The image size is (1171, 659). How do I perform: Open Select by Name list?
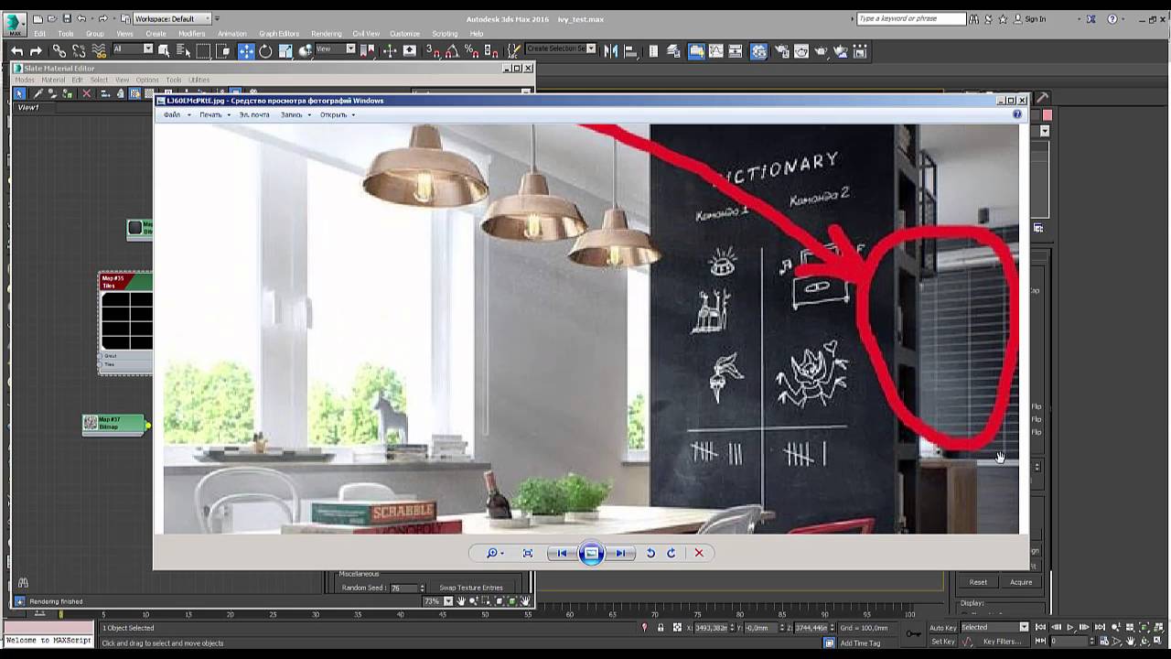[x=183, y=51]
